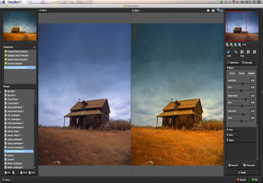Select the Stylized Detail Collection row
263x183 pixels.
pos(20,68)
